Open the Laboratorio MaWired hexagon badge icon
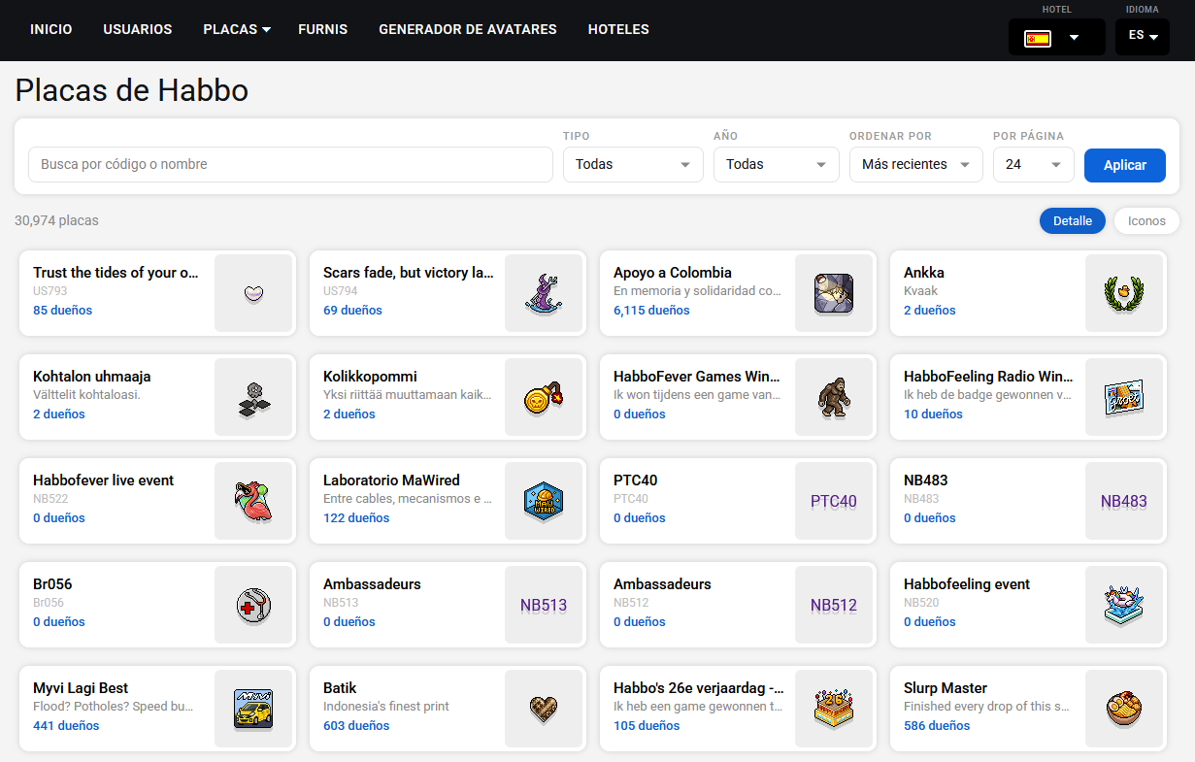 coord(544,501)
